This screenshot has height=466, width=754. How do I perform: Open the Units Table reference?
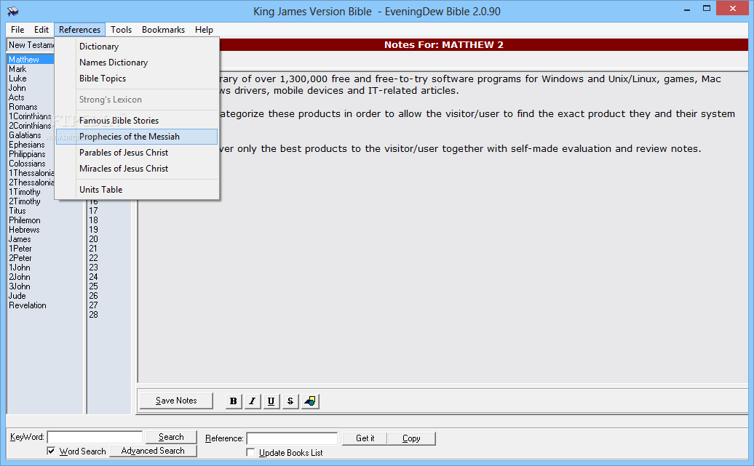(x=137, y=190)
